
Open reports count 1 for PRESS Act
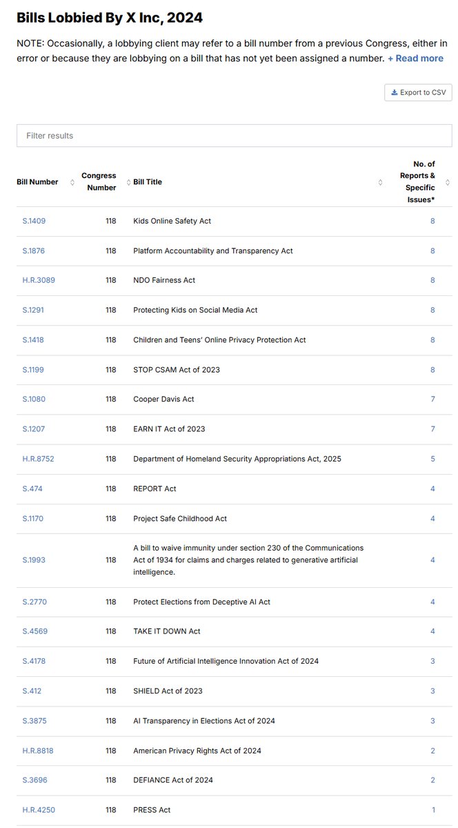433,810
